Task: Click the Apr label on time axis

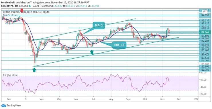Action: pyautogui.click(x=42, y=99)
